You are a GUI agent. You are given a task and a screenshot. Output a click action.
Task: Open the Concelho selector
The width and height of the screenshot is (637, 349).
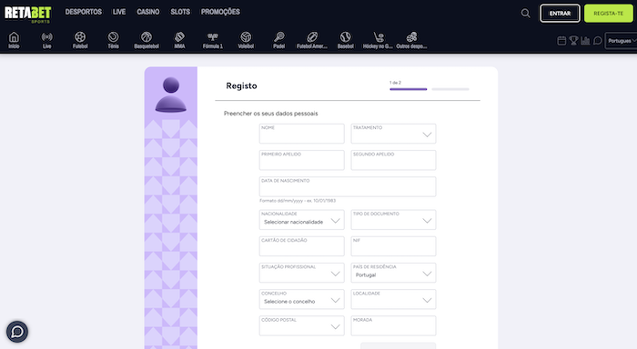click(x=301, y=299)
